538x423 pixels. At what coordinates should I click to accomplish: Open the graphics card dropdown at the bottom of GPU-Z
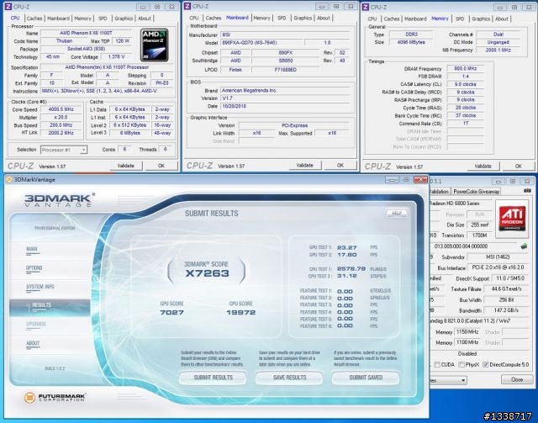(448, 380)
